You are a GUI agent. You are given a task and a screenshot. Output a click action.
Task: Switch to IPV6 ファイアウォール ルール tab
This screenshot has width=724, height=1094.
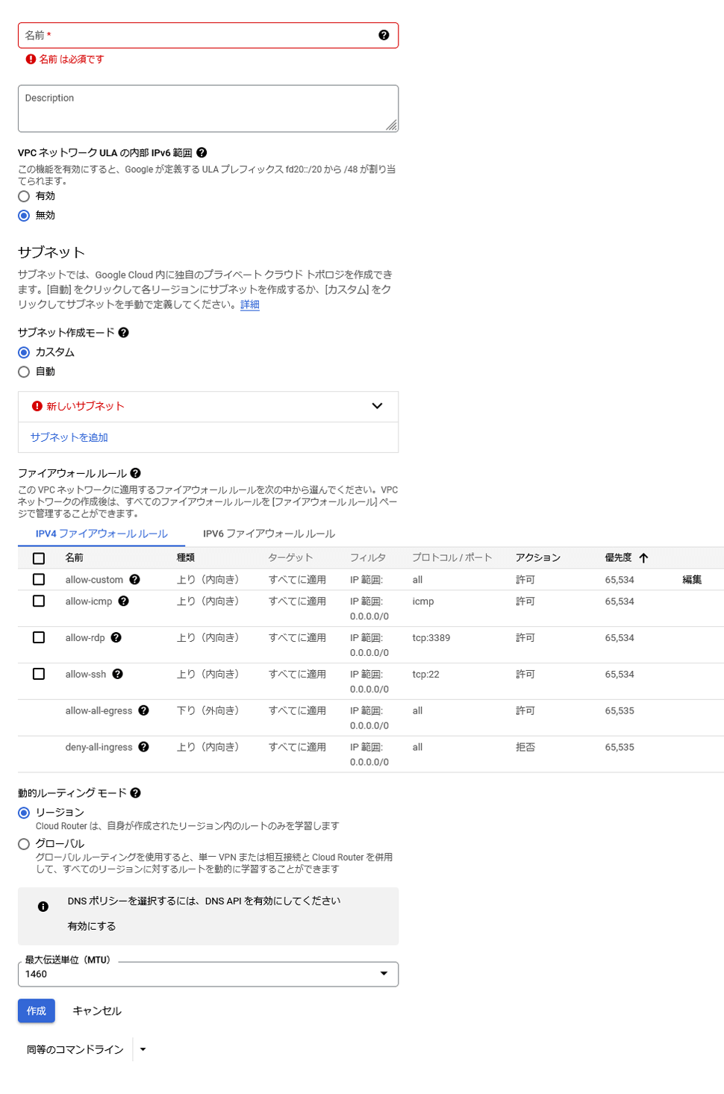pyautogui.click(x=269, y=534)
